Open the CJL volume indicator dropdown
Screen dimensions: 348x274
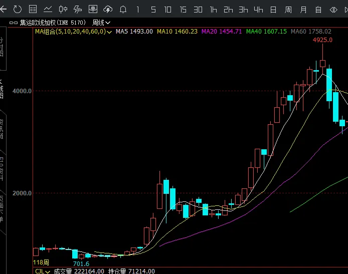point(43,271)
